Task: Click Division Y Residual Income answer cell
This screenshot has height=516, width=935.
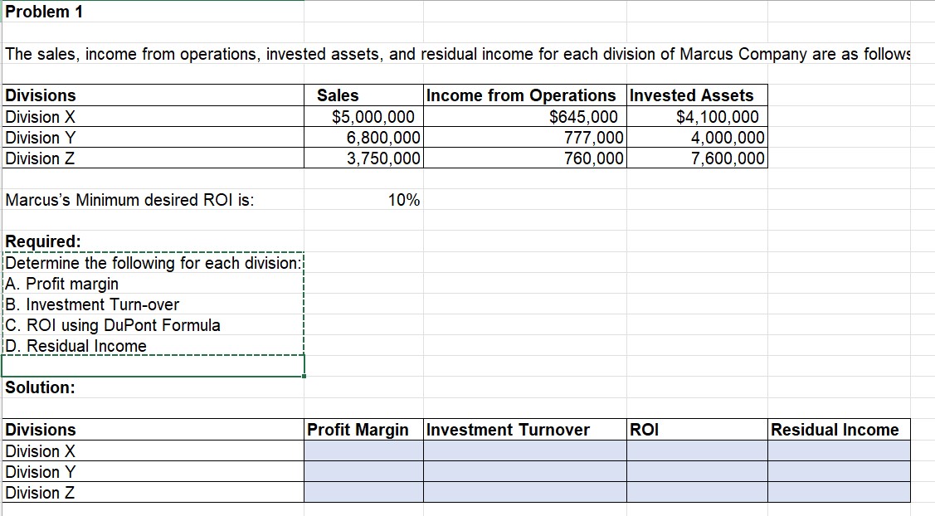Action: [x=839, y=471]
